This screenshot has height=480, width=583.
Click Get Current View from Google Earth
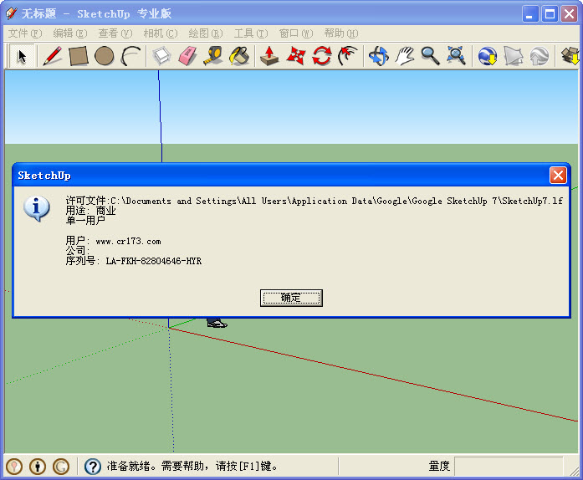[x=488, y=56]
